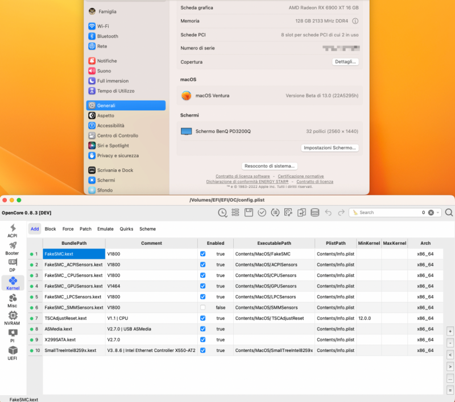Select the UEFI cube icon

pyautogui.click(x=12, y=353)
